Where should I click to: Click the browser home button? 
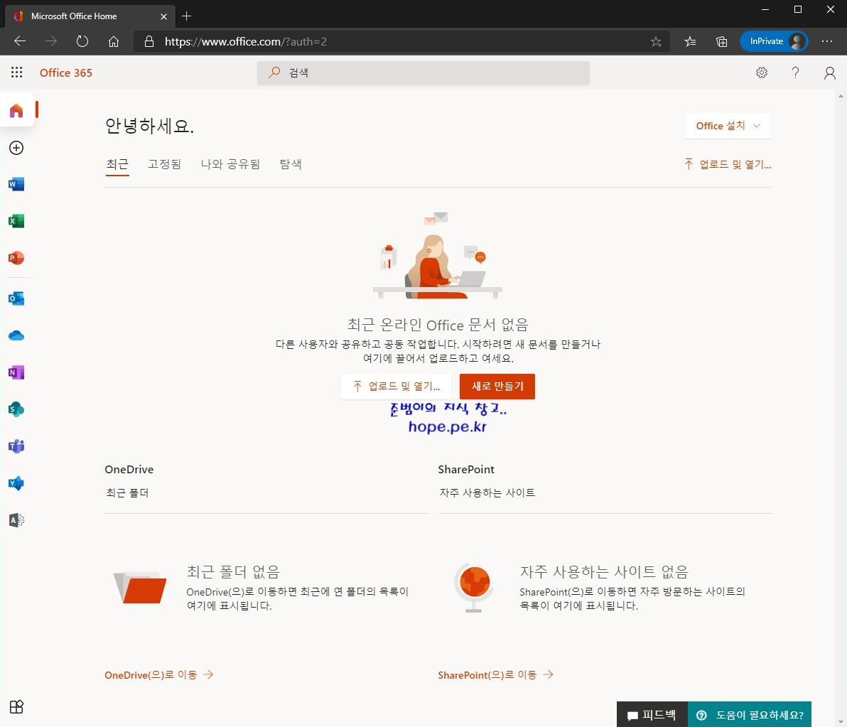114,41
